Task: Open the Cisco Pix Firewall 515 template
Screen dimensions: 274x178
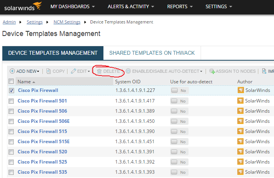Action: 42,131
